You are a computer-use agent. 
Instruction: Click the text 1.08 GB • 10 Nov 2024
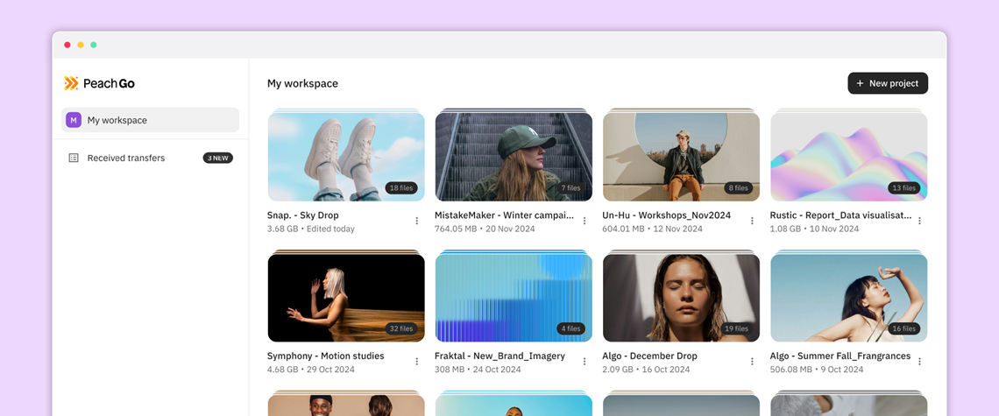click(814, 229)
